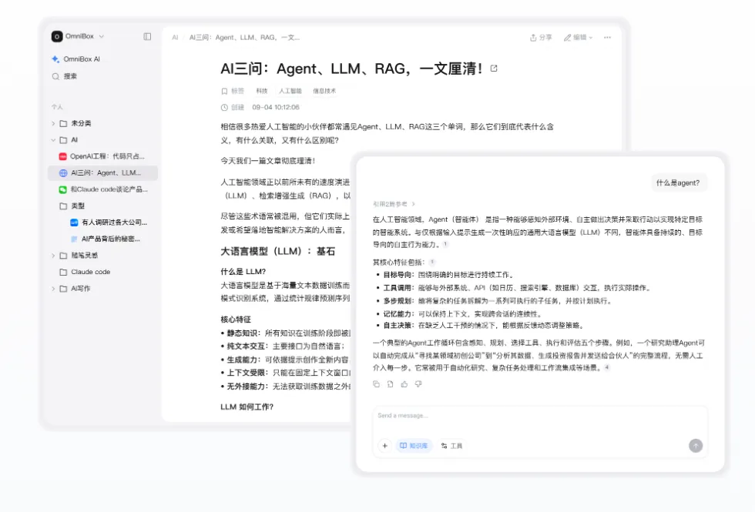
Task: Open OmniBox AI from the sidebar
Action: (75, 59)
